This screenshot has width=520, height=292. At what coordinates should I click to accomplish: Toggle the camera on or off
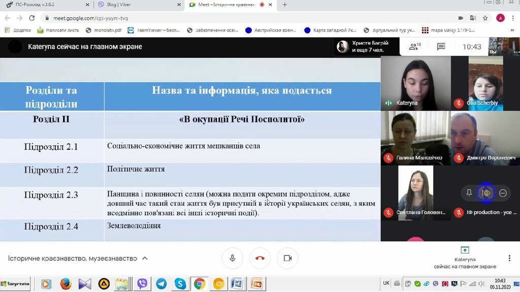[x=287, y=258]
